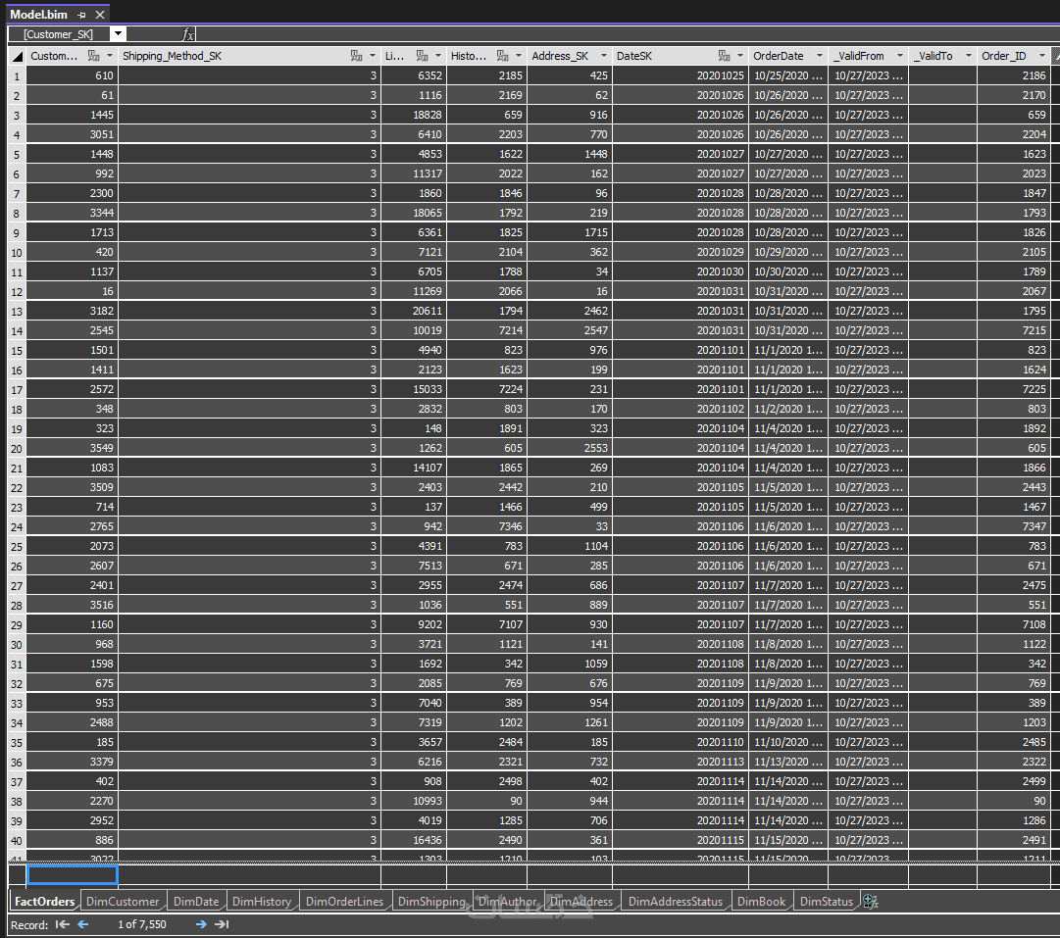1060x938 pixels.
Task: Open the column name dropdown showing [Customer_SK]
Action: coord(119,33)
